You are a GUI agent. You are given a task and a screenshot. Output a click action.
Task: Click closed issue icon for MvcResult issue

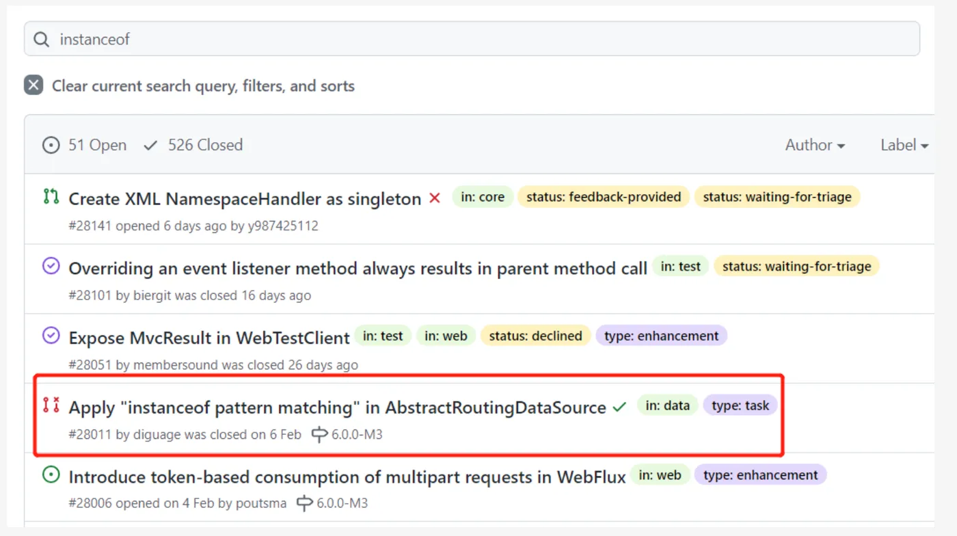51,336
